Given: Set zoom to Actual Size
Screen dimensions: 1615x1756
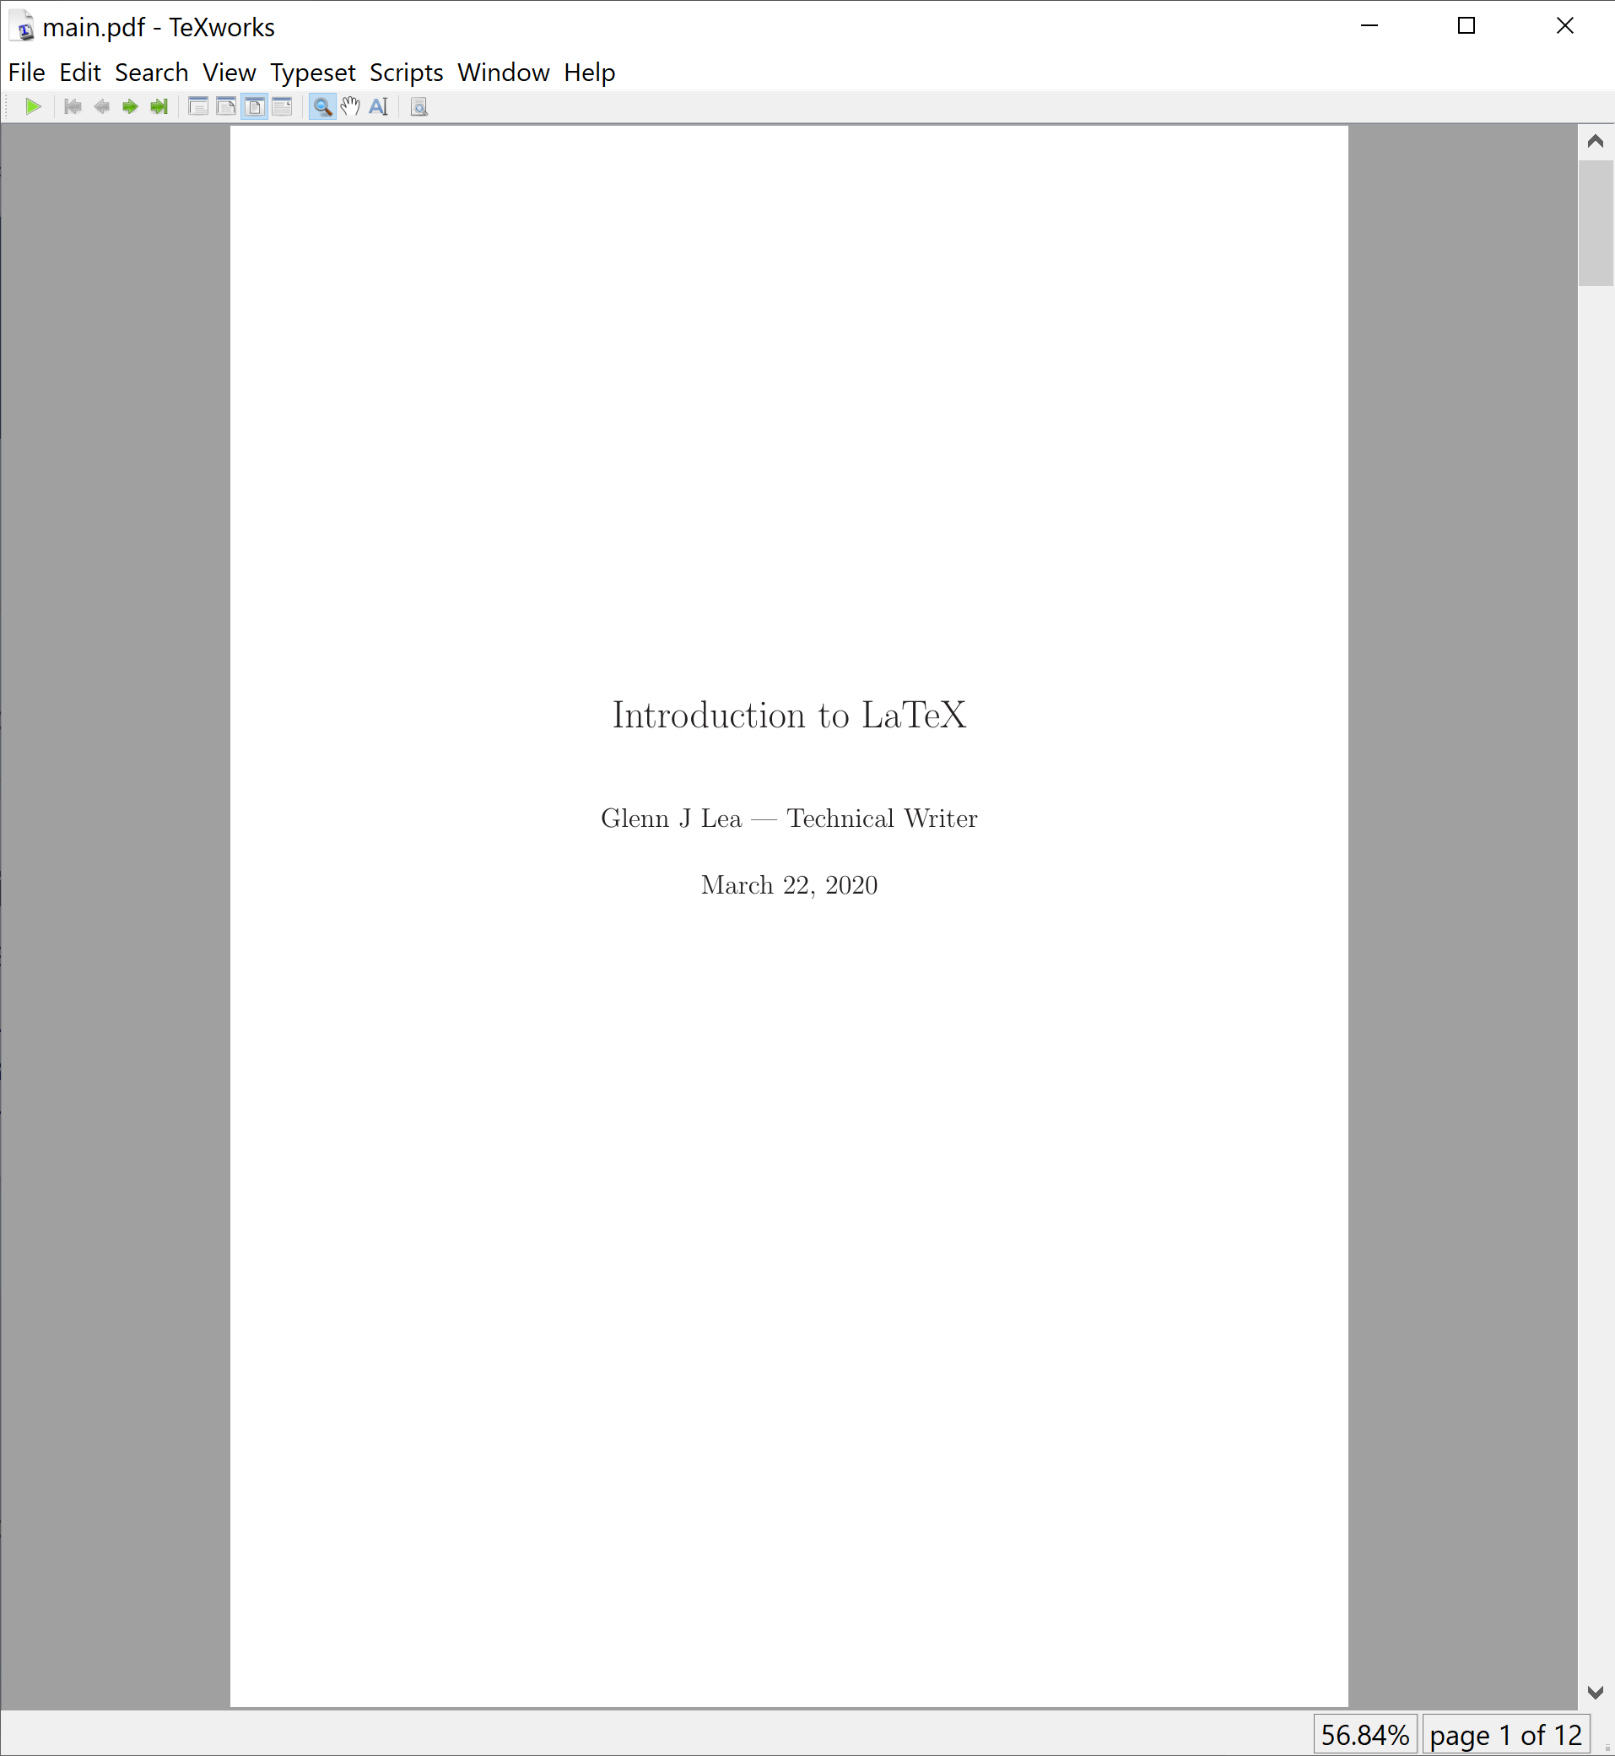Looking at the screenshot, I should click(198, 106).
